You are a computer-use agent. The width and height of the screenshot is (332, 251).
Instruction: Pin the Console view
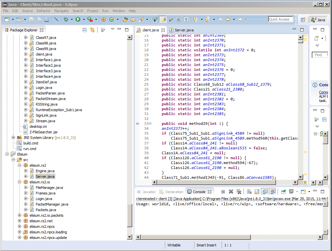[x=283, y=192]
